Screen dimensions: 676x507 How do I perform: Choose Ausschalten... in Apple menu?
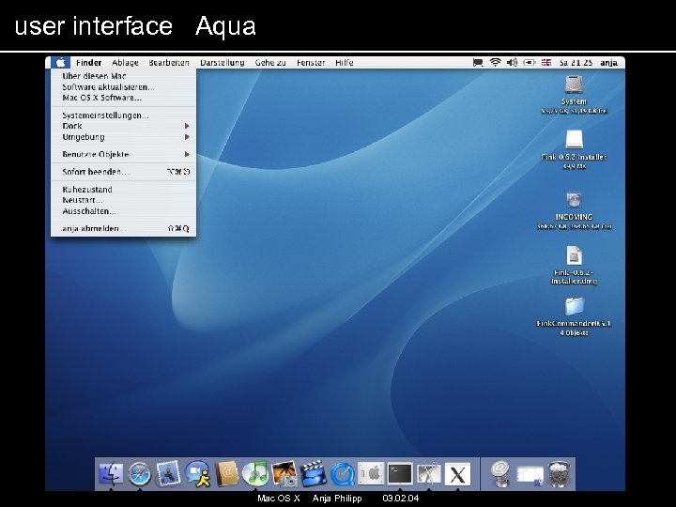point(123,211)
